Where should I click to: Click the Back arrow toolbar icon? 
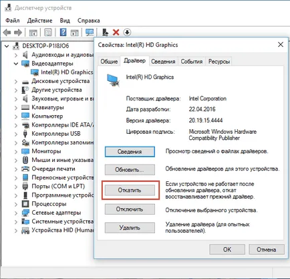point(7,33)
